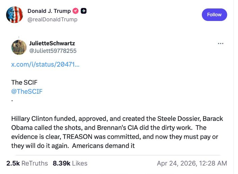
Task: View the 2.5k ReTruths list
Action: click(27, 163)
